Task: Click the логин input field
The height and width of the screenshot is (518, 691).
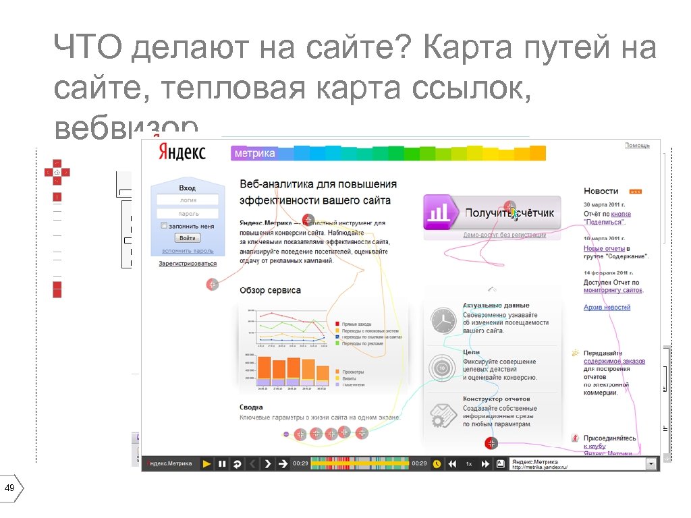Action: click(188, 200)
